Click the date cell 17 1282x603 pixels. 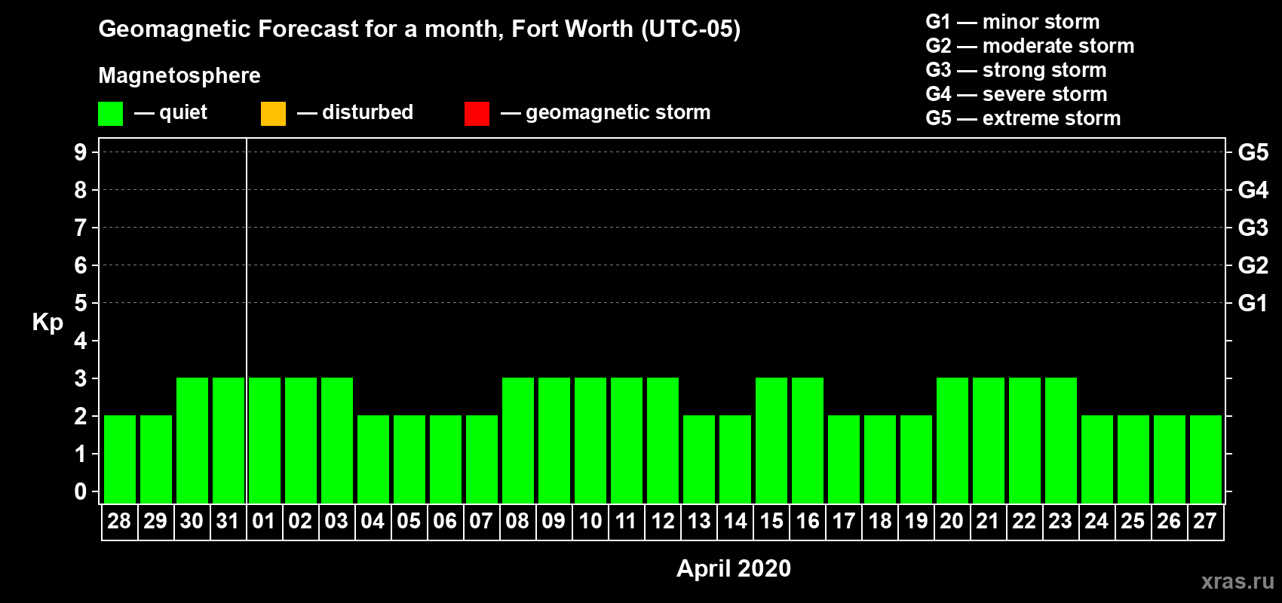[x=843, y=522]
